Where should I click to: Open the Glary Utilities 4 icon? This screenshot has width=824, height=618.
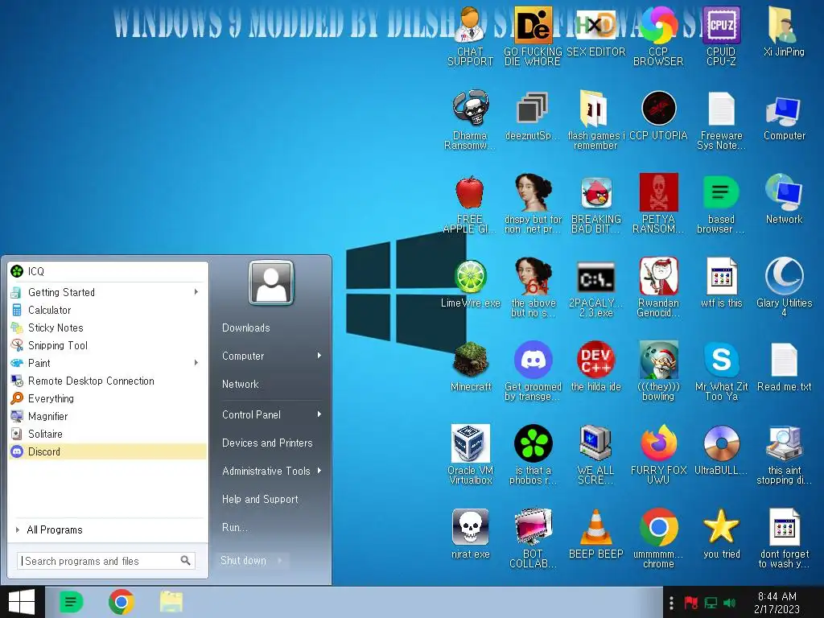[784, 287]
